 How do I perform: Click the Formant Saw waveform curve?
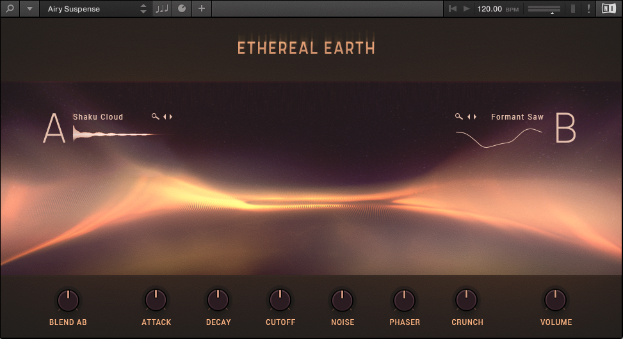click(499, 138)
